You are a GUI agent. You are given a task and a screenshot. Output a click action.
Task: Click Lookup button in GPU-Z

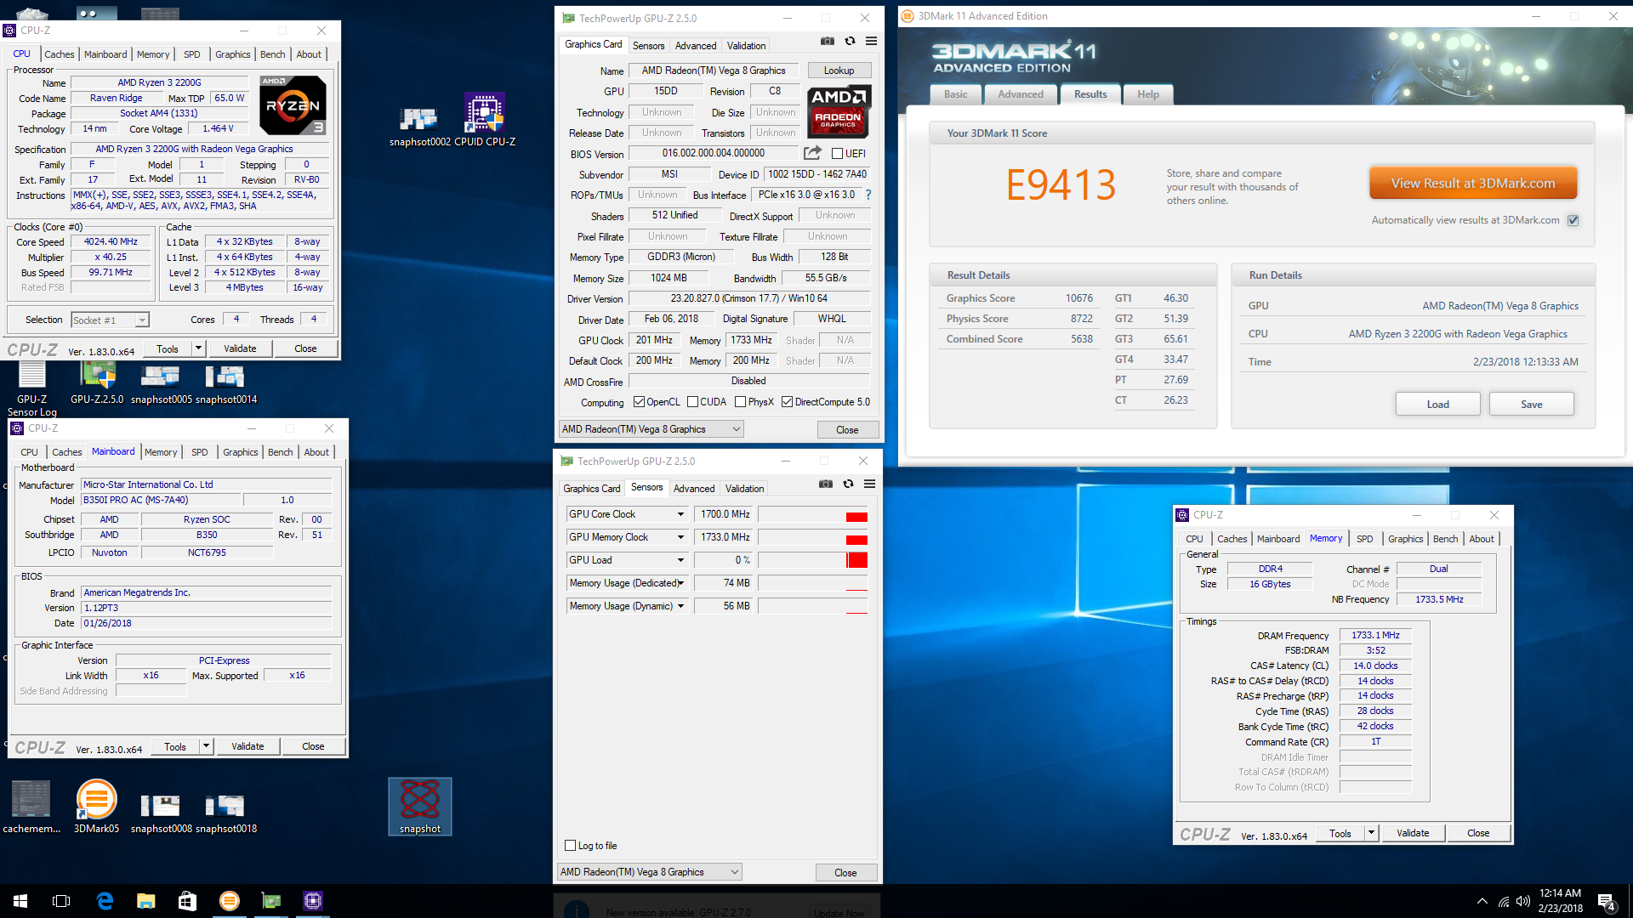point(839,71)
